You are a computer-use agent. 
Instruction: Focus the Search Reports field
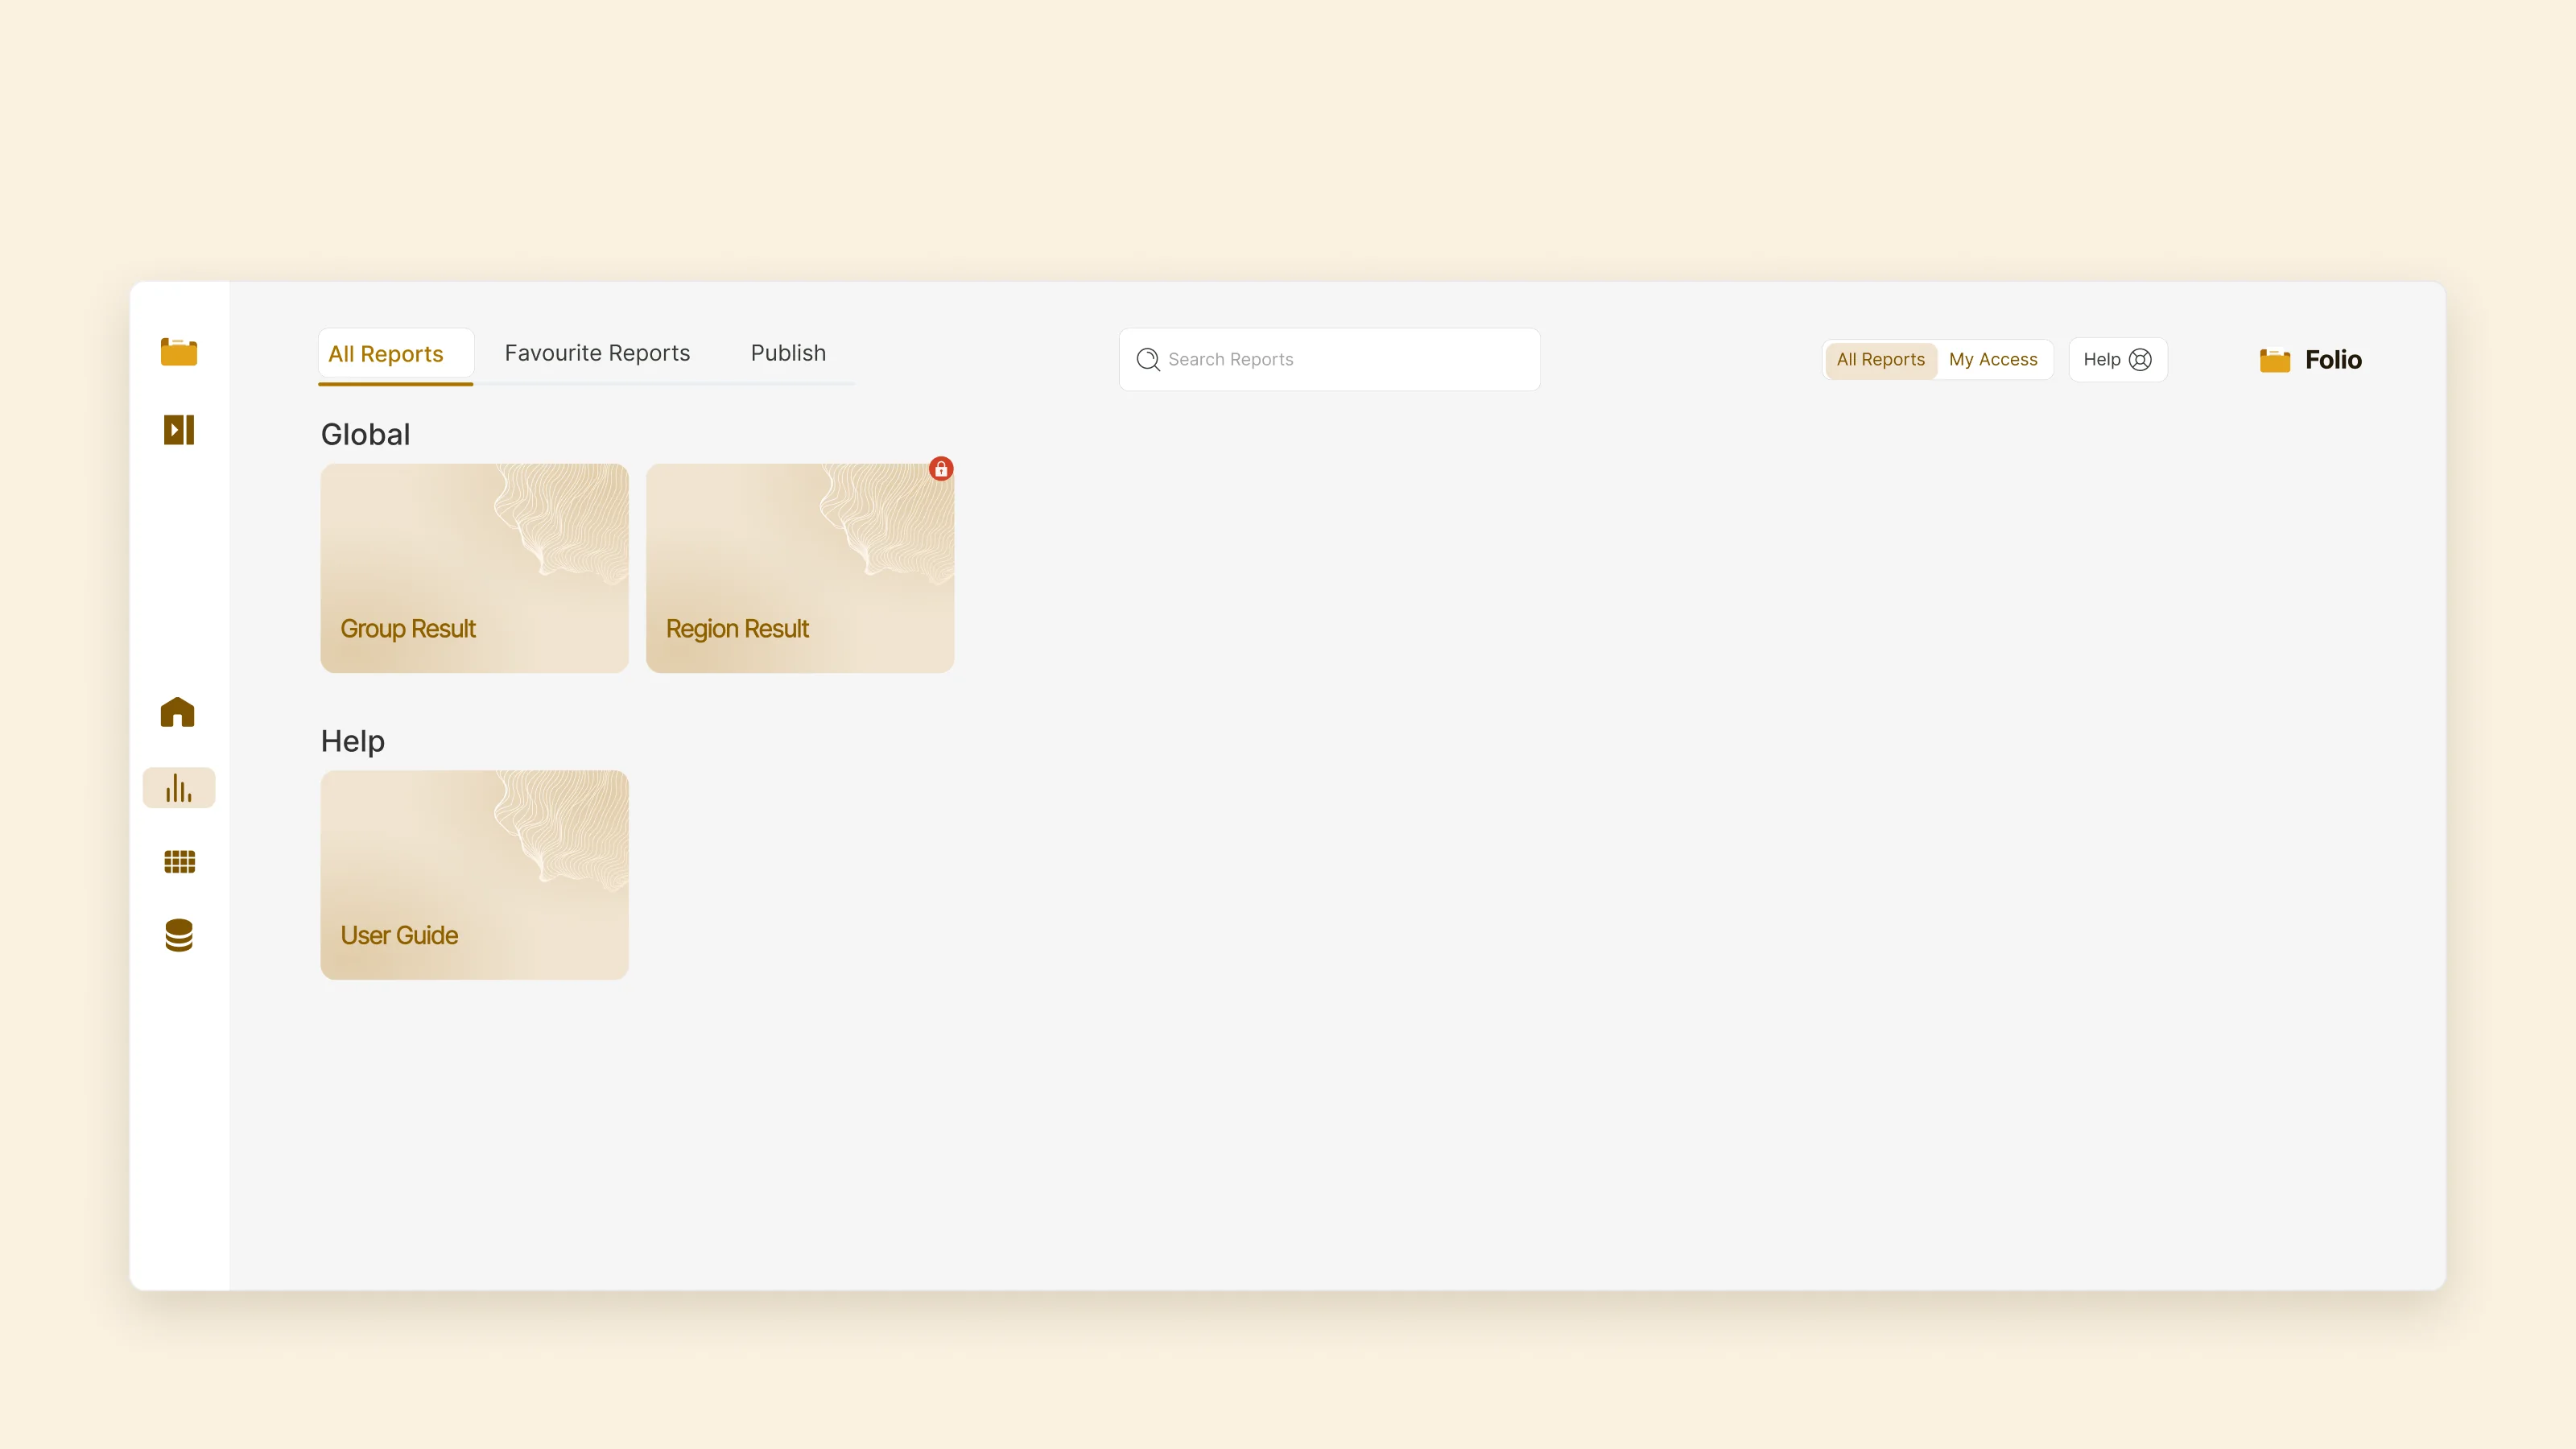pos(1329,359)
